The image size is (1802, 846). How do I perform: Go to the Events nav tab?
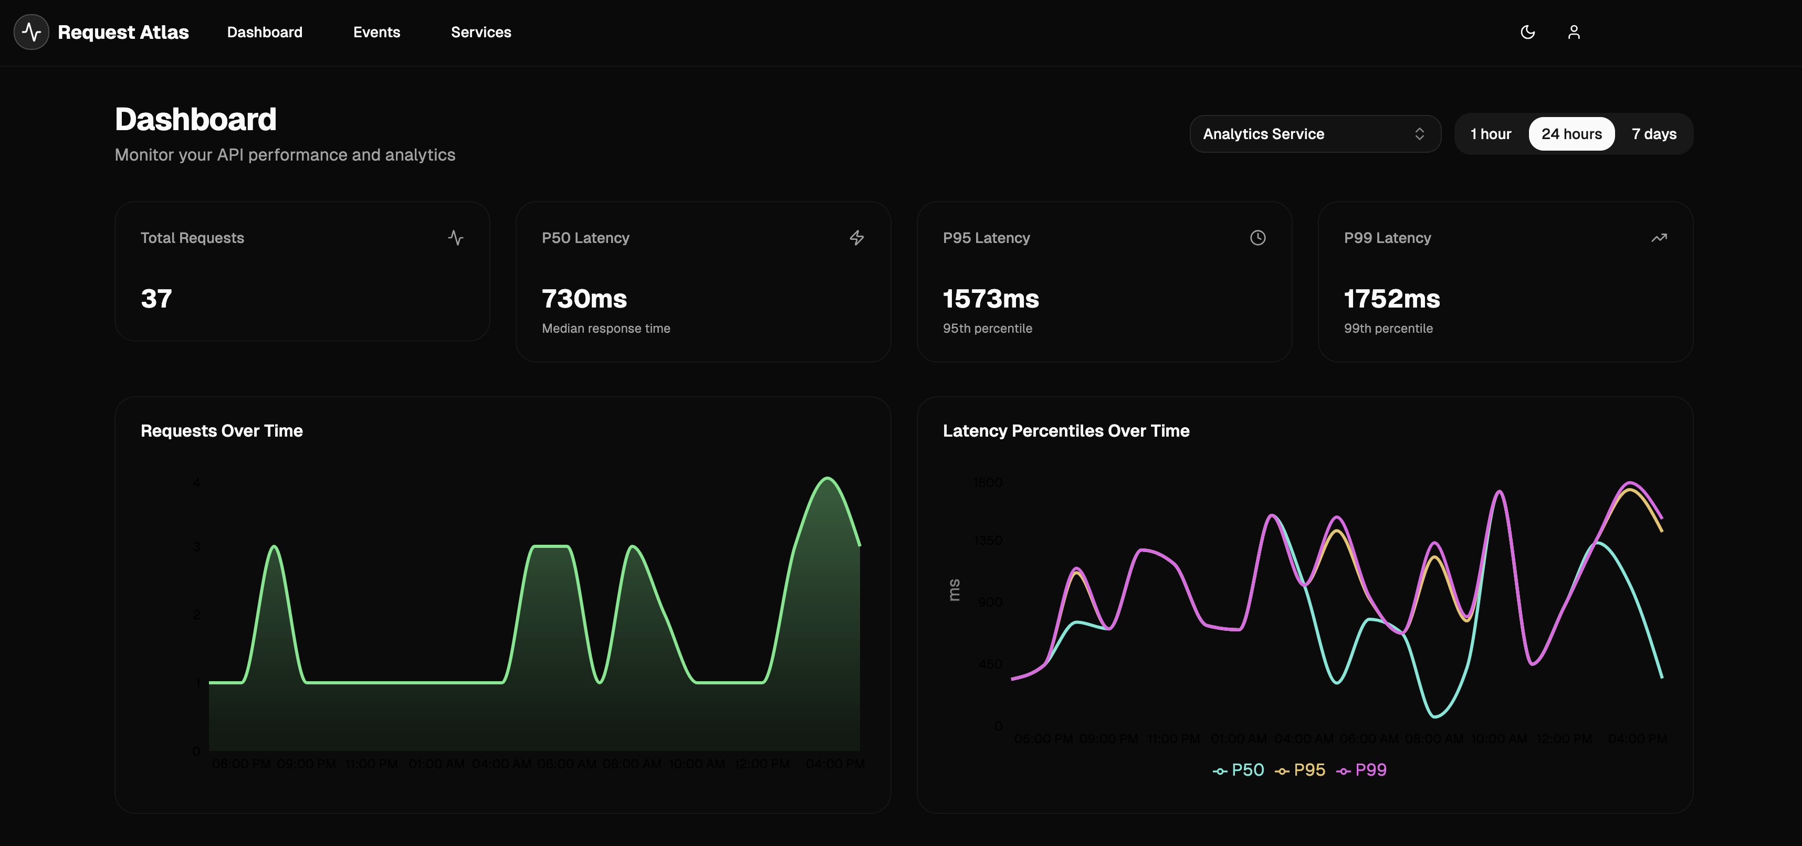click(x=376, y=32)
